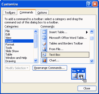Click the Insert Table command icon
The image size is (99, 94).
tap(44, 32)
